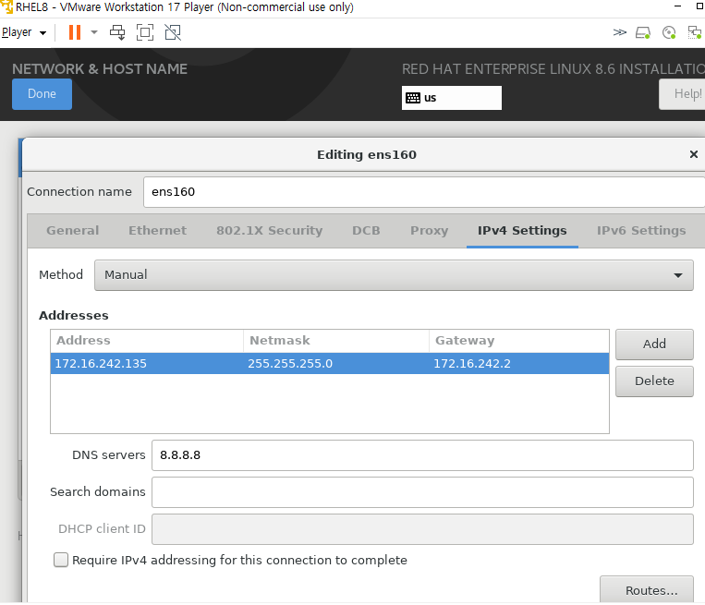Screen dimensions: 705x605
Task: Click the network adapter device icon
Action: click(695, 32)
